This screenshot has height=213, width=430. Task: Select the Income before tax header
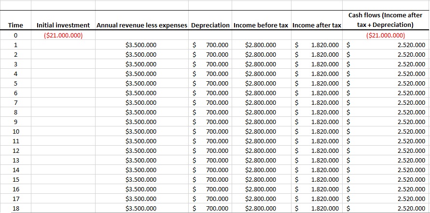pyautogui.click(x=261, y=25)
